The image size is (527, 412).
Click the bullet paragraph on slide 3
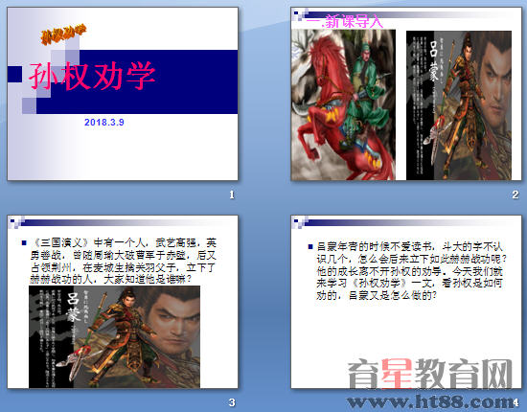(123, 262)
